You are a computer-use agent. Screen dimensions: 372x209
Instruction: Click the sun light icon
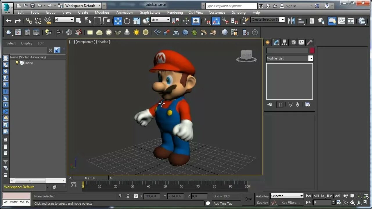tap(136, 33)
